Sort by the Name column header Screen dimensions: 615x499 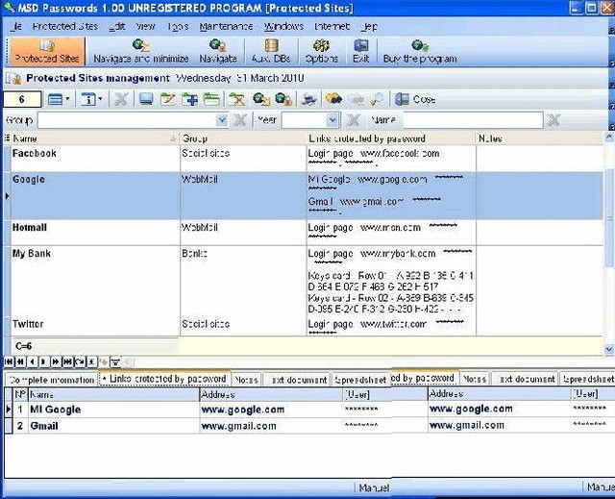[x=91, y=138]
